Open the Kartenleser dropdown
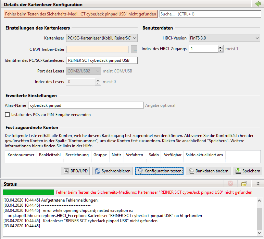Image resolution: width=264 pixels, height=239 pixels. [x=102, y=38]
